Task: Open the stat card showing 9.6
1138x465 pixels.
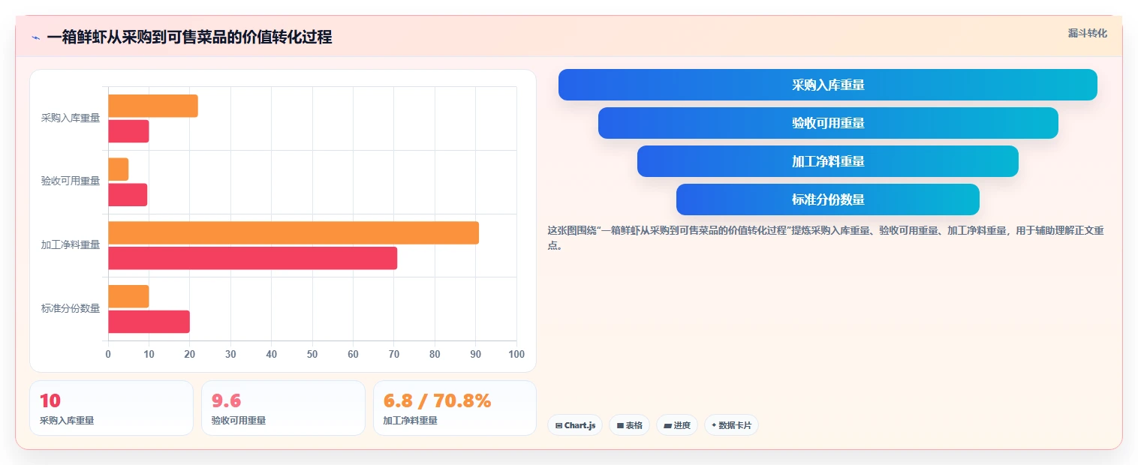Action: pos(283,408)
